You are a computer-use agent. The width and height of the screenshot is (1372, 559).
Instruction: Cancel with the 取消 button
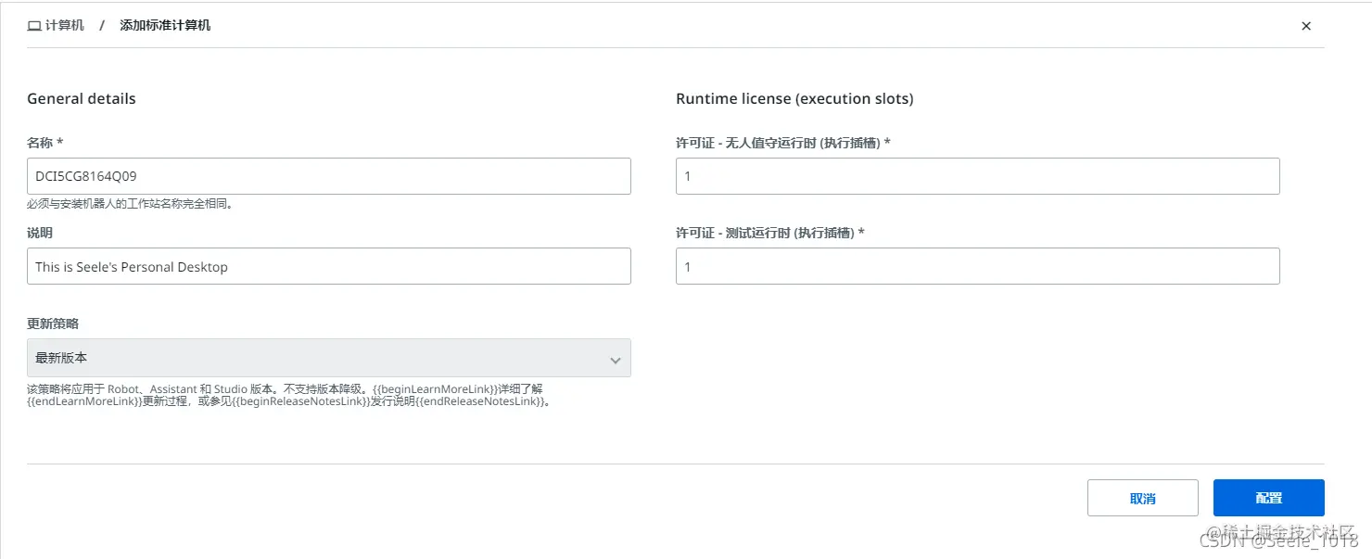click(x=1143, y=498)
